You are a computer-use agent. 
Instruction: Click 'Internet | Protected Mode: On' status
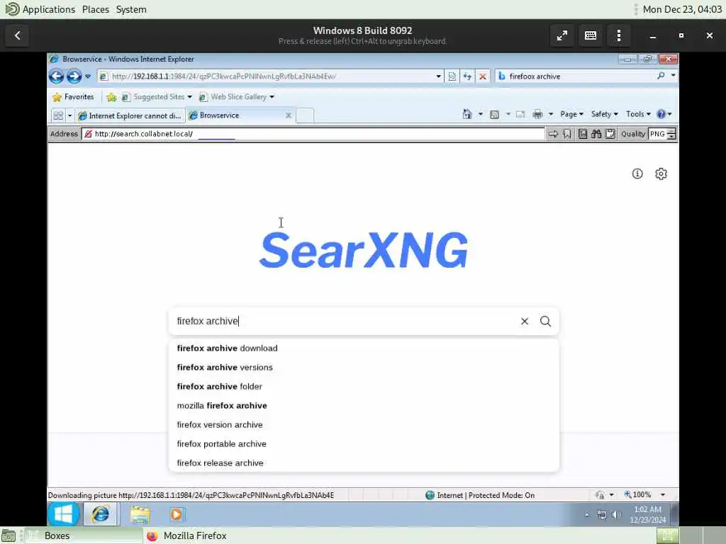480,495
